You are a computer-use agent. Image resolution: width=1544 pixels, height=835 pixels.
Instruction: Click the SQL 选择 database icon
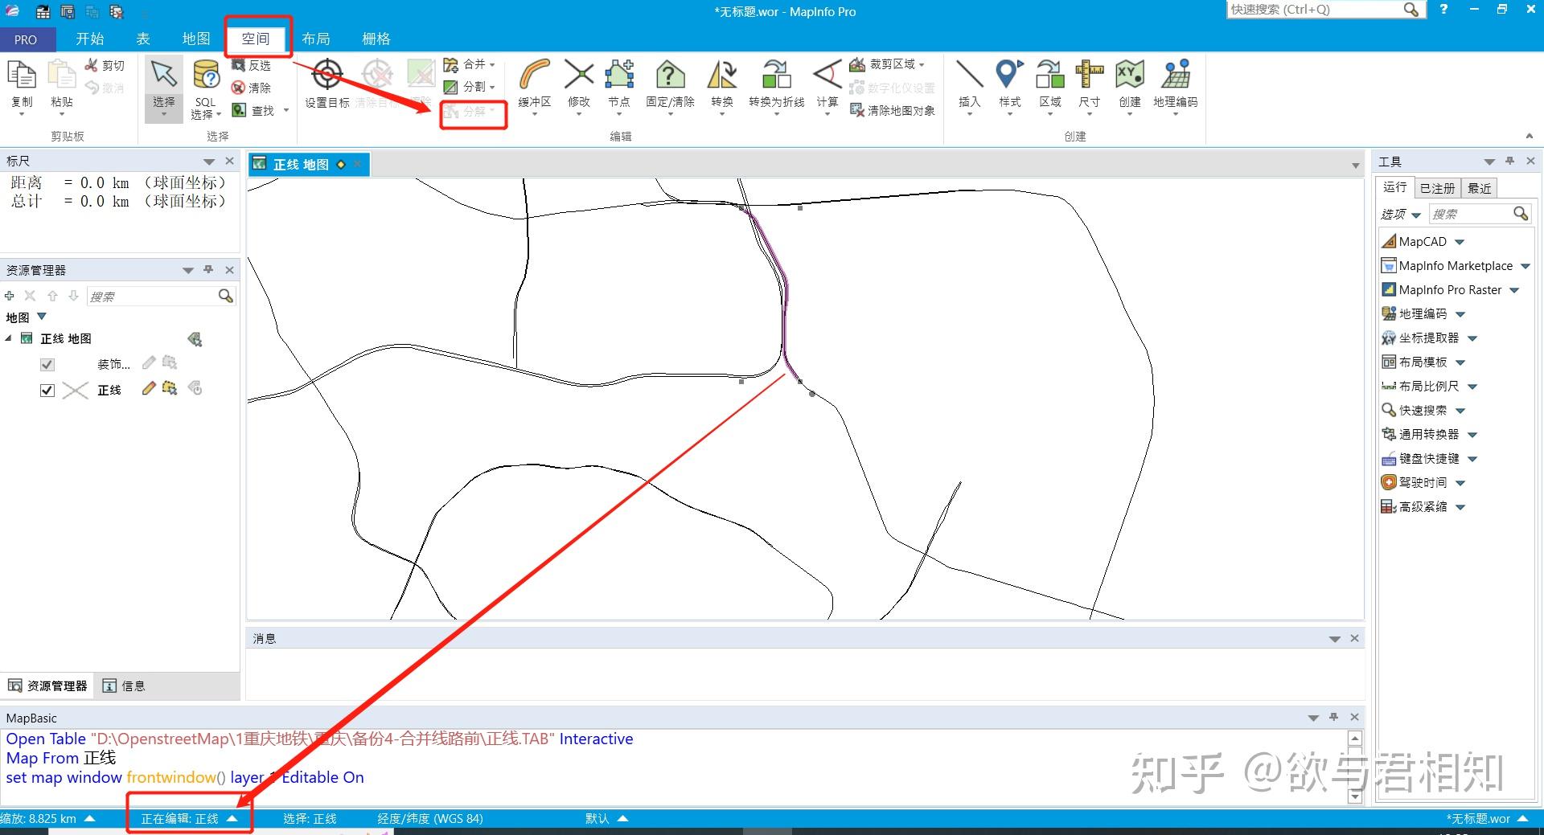pos(207,76)
